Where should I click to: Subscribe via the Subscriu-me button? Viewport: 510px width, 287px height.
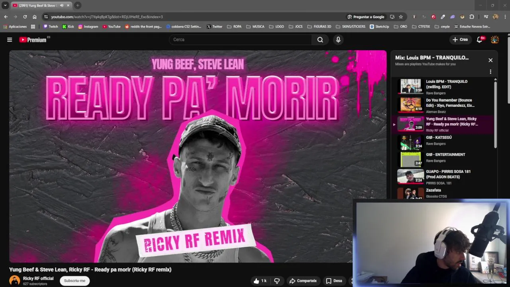tap(75, 281)
